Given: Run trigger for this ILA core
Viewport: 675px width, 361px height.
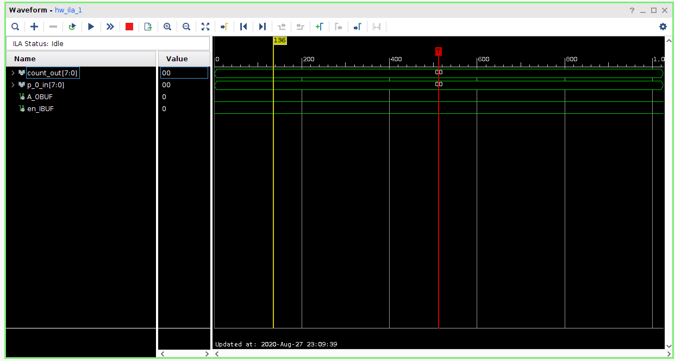Looking at the screenshot, I should point(91,27).
